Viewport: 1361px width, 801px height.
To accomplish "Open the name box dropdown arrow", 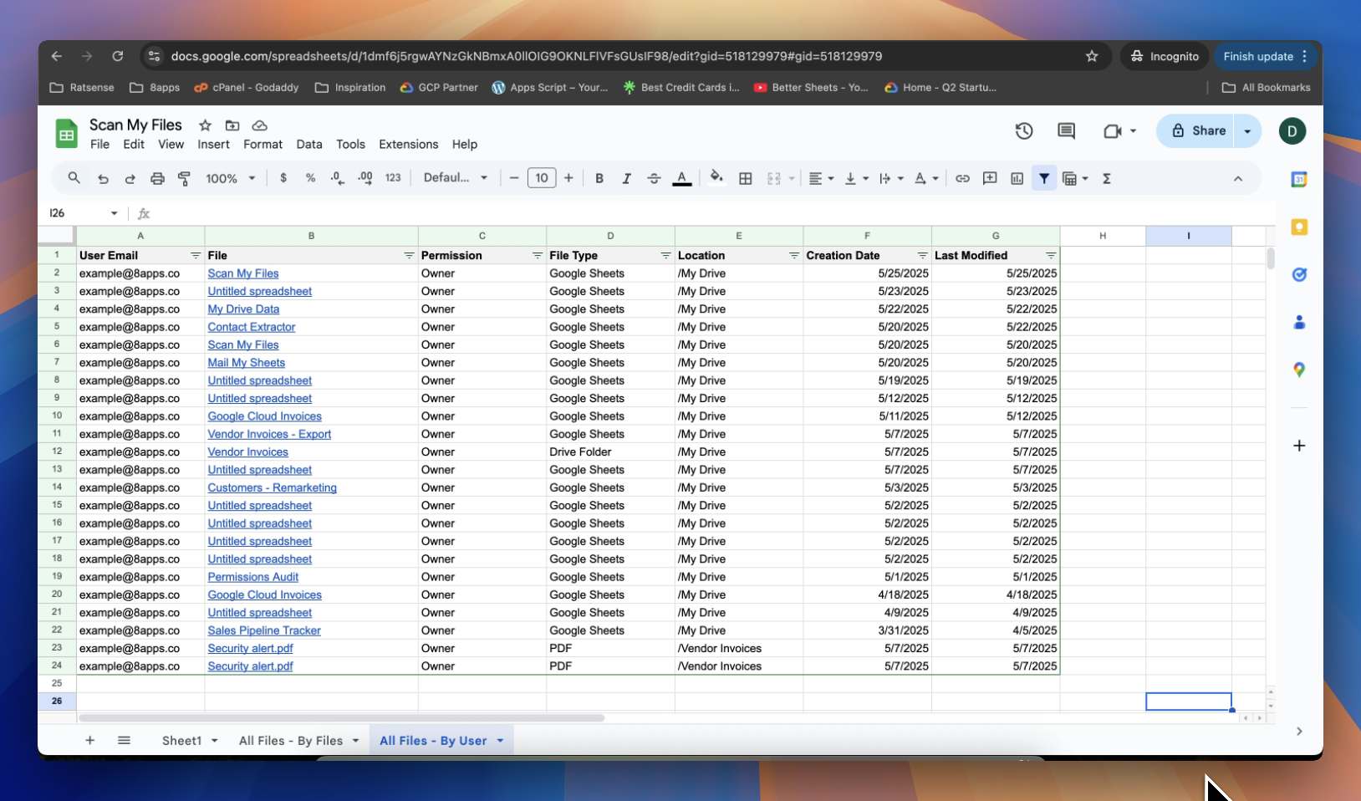I will (x=114, y=213).
